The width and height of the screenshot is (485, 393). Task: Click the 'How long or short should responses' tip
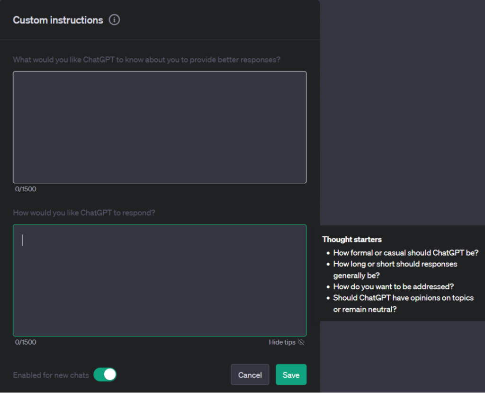(395, 269)
